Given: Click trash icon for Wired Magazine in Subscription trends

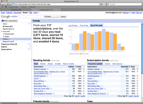Looking at the screenshot, I should pos(137,94).
